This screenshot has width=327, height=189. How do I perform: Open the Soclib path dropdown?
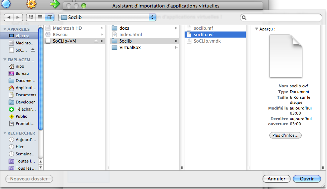107,17
